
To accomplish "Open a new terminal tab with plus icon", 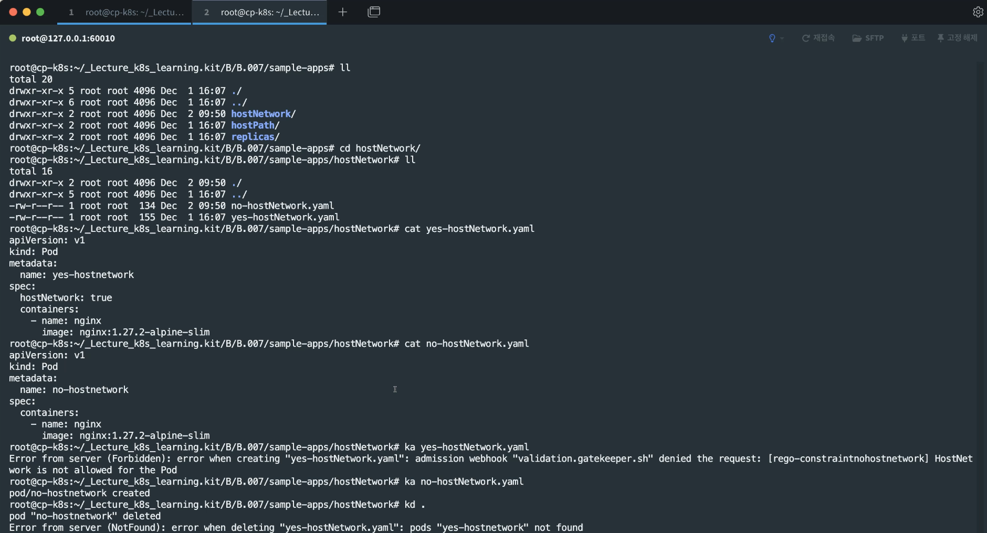I will (343, 12).
